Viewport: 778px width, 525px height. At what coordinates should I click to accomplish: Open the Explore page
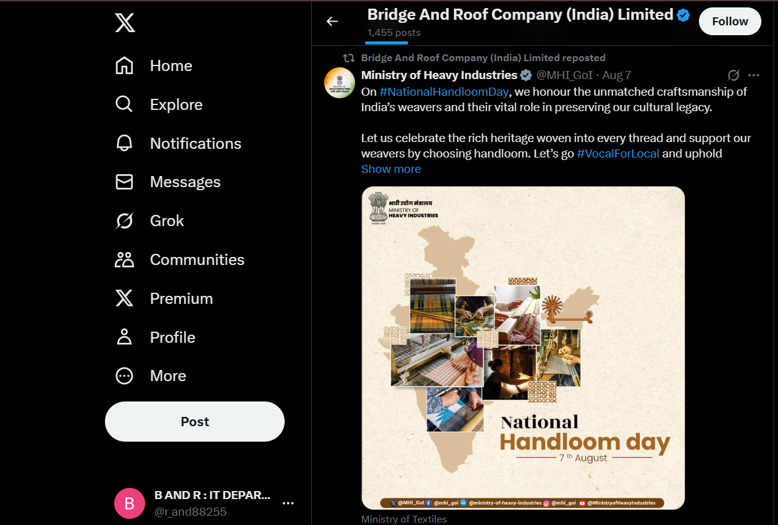[x=159, y=104]
